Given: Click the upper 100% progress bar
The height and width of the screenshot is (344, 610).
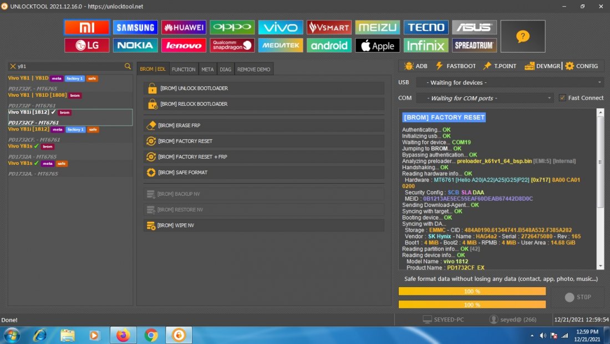Looking at the screenshot, I should pyautogui.click(x=472, y=291).
